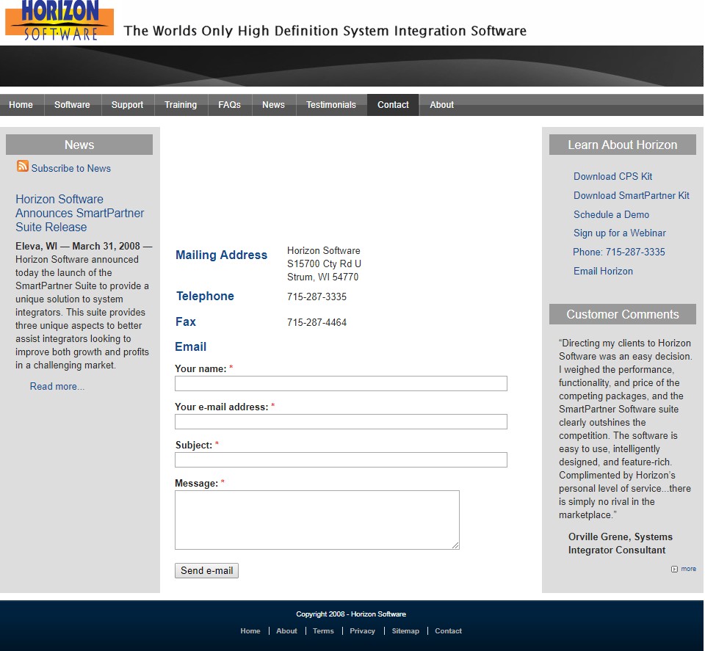Viewport: 705px width, 651px height.
Task: Click the footer About link
Action: tap(287, 631)
